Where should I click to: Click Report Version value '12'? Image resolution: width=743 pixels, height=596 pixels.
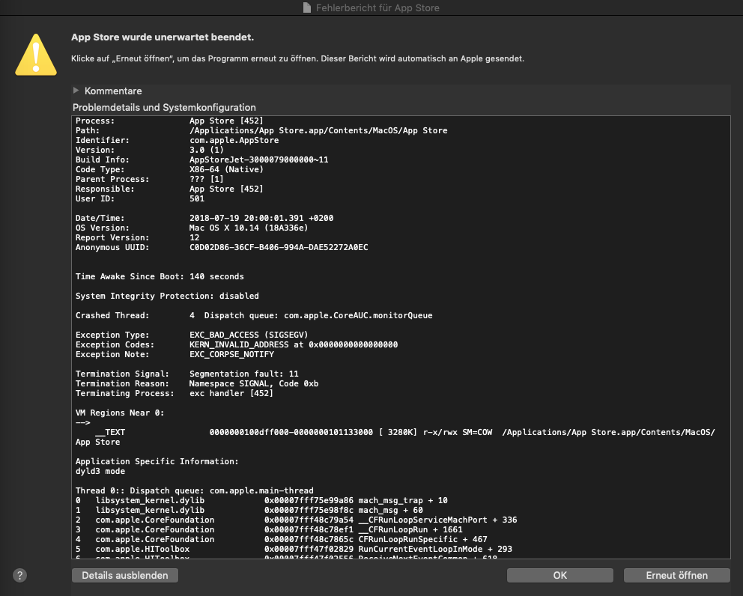coord(194,237)
